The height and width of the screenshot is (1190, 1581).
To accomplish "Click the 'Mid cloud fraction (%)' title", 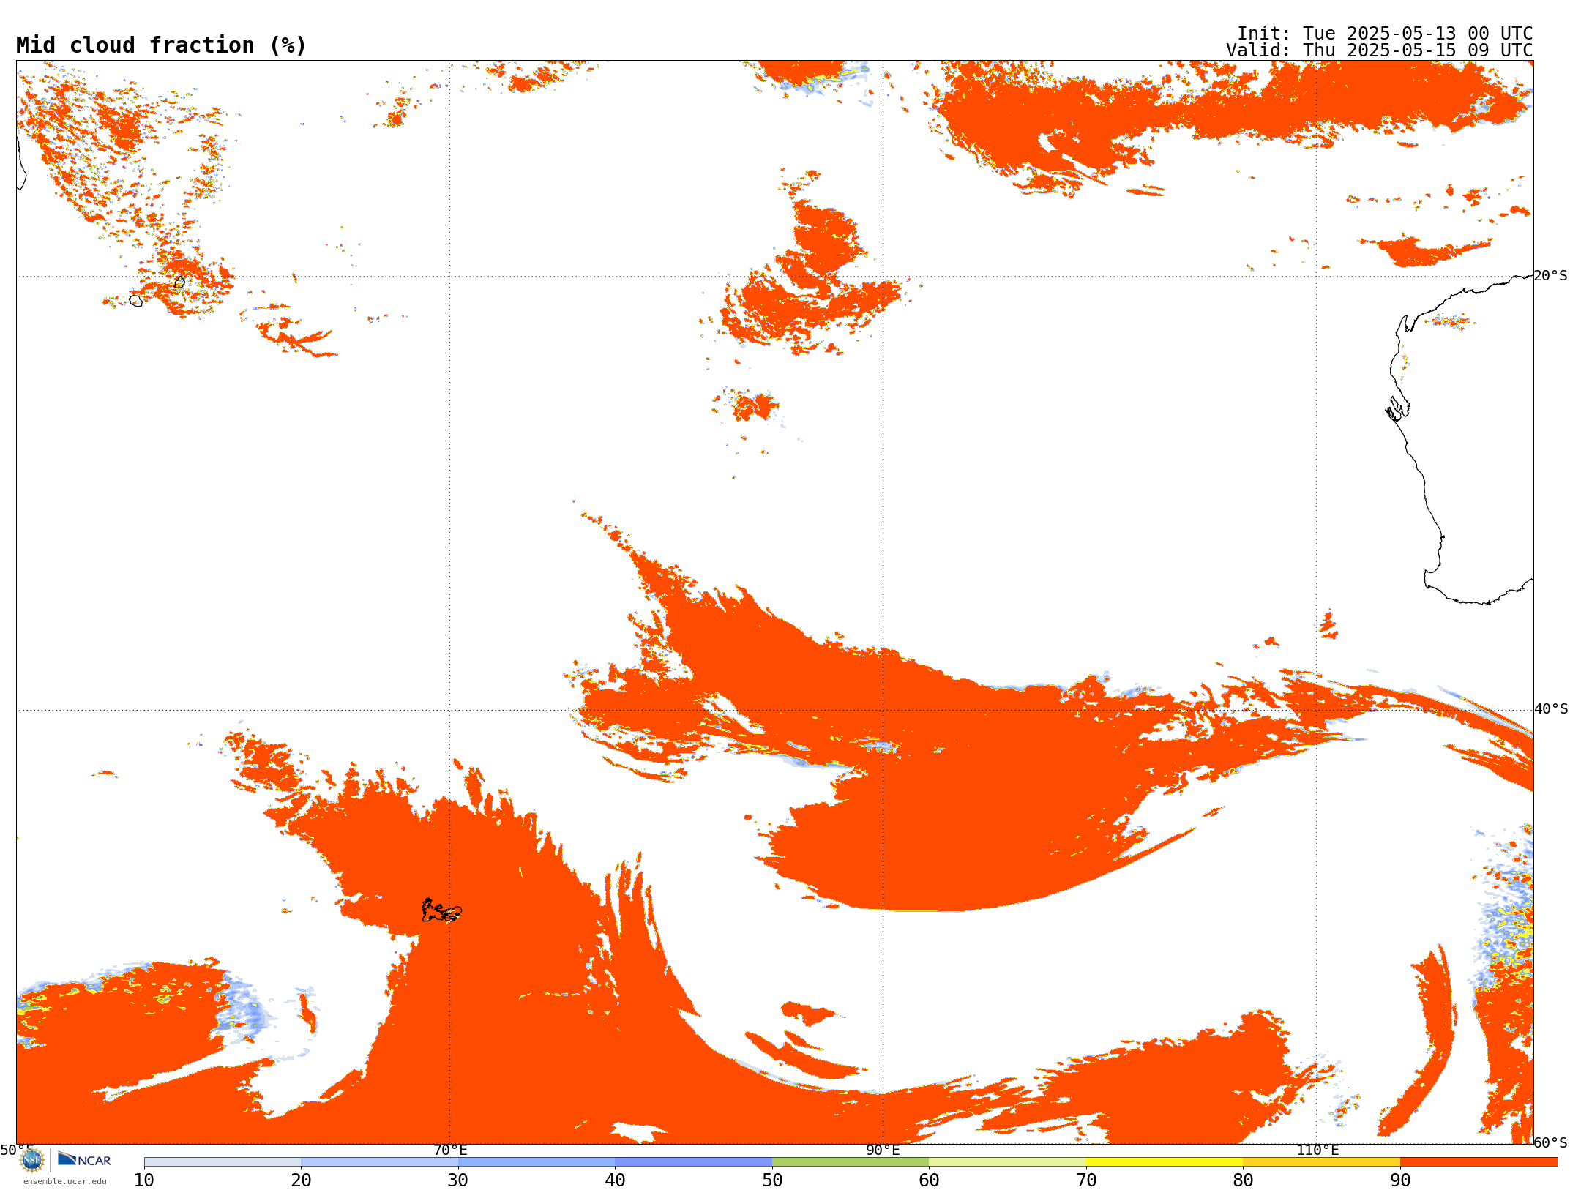I will click(x=161, y=45).
